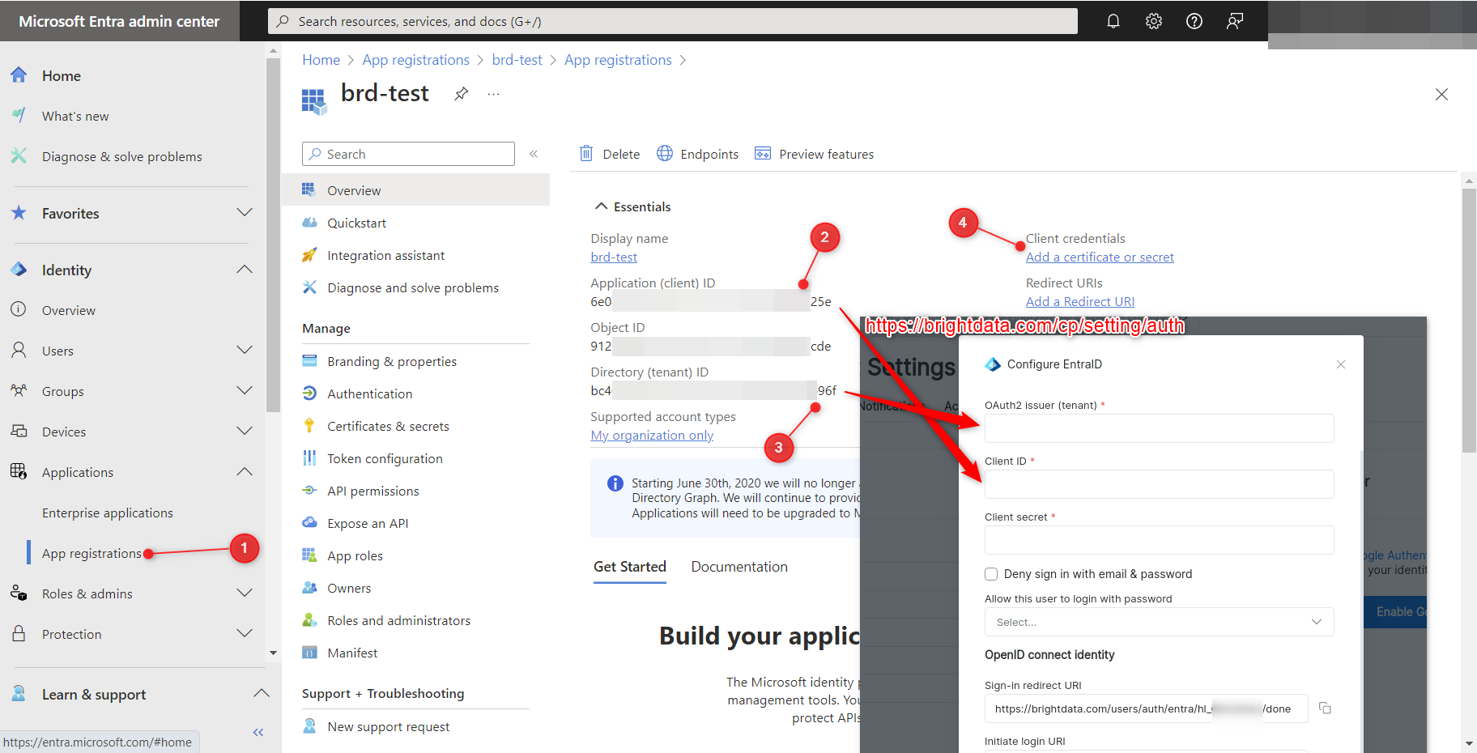This screenshot has height=753, width=1477.
Task: Open Diagnose & solve problems in sidebar
Action: coord(122,156)
